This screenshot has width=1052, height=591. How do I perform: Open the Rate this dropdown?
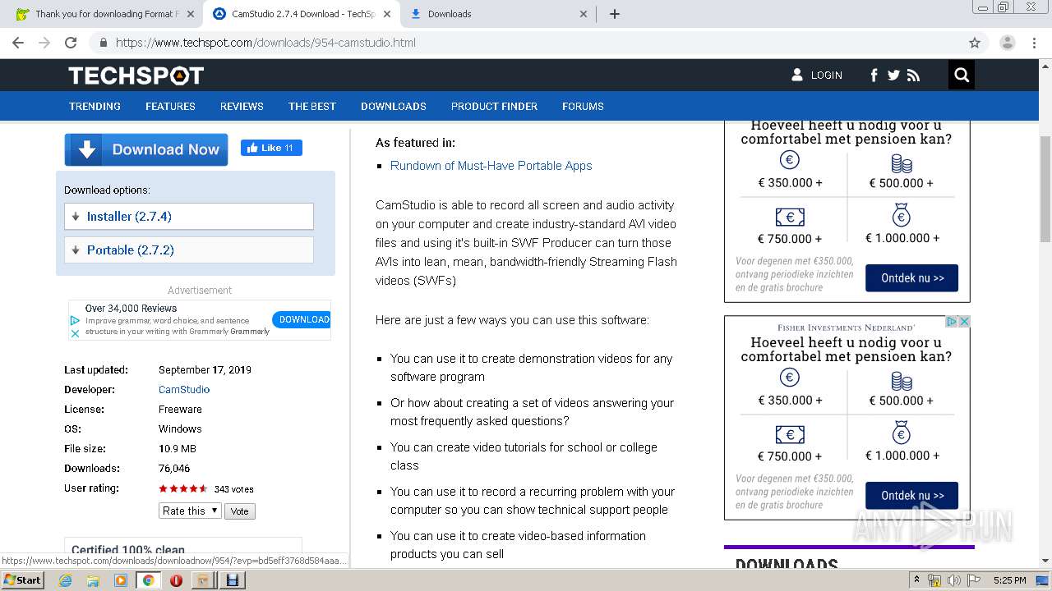(x=190, y=511)
